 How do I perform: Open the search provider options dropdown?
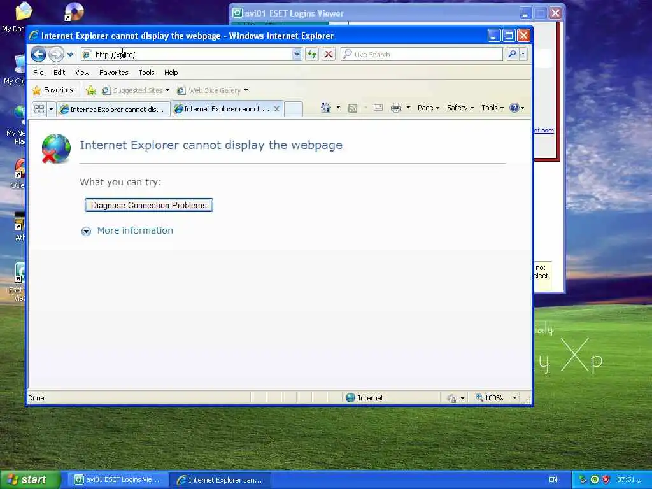523,55
